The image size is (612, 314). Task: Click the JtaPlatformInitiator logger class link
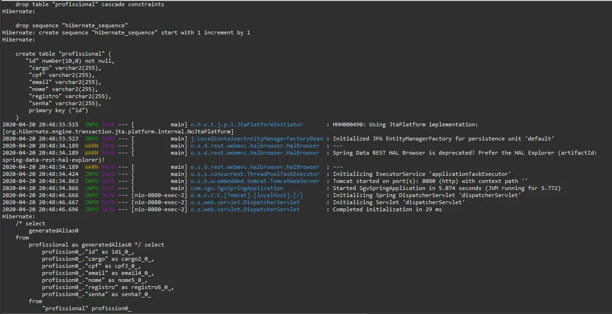[246, 124]
